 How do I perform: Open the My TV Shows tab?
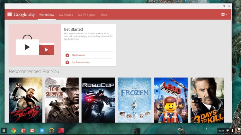[86, 15]
